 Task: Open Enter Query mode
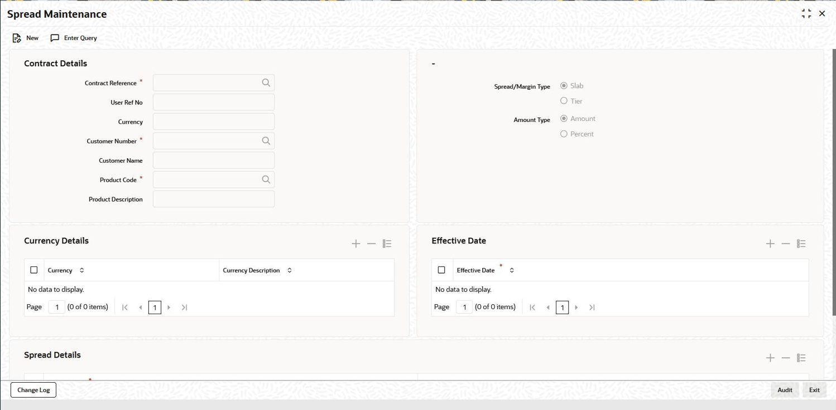(x=74, y=38)
